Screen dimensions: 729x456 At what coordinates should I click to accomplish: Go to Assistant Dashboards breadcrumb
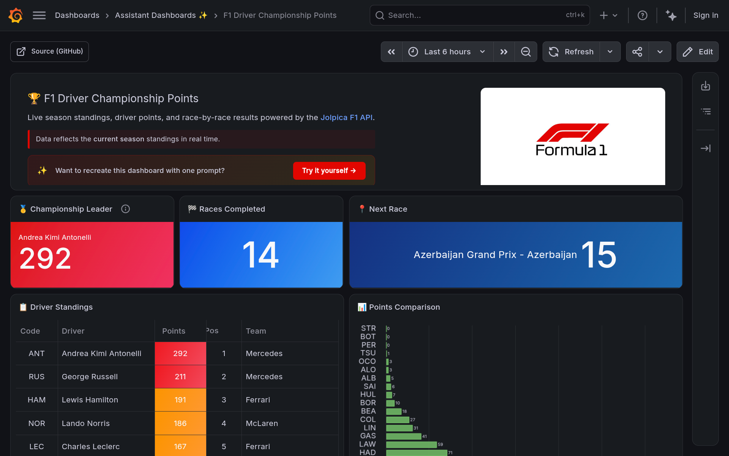pos(161,15)
